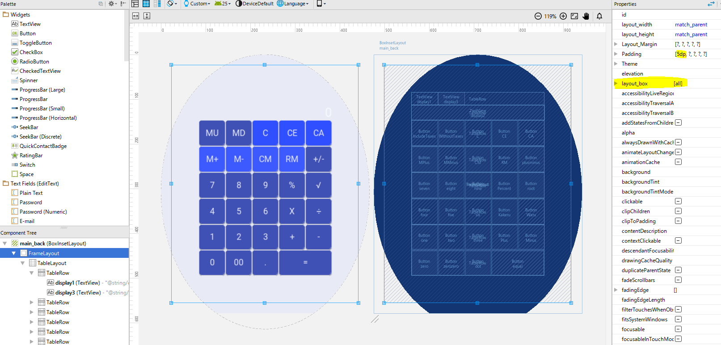The image size is (721, 345).
Task: Click the layout_width match_parent value
Action: point(691,25)
